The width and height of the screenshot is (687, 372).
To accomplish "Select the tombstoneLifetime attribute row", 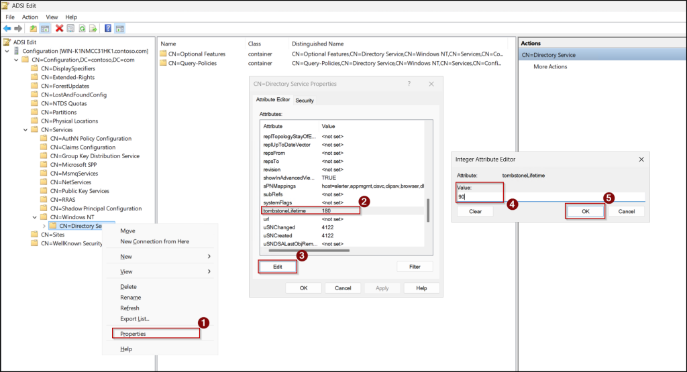I will click(342, 210).
